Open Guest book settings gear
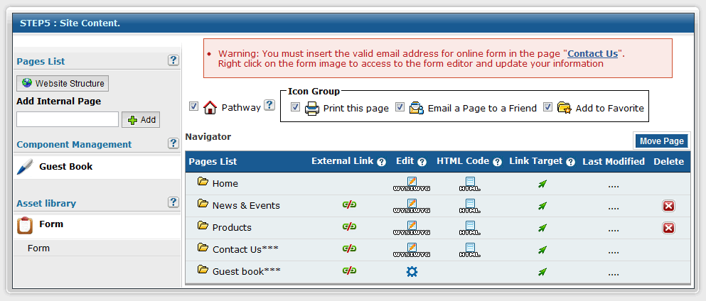 (412, 271)
